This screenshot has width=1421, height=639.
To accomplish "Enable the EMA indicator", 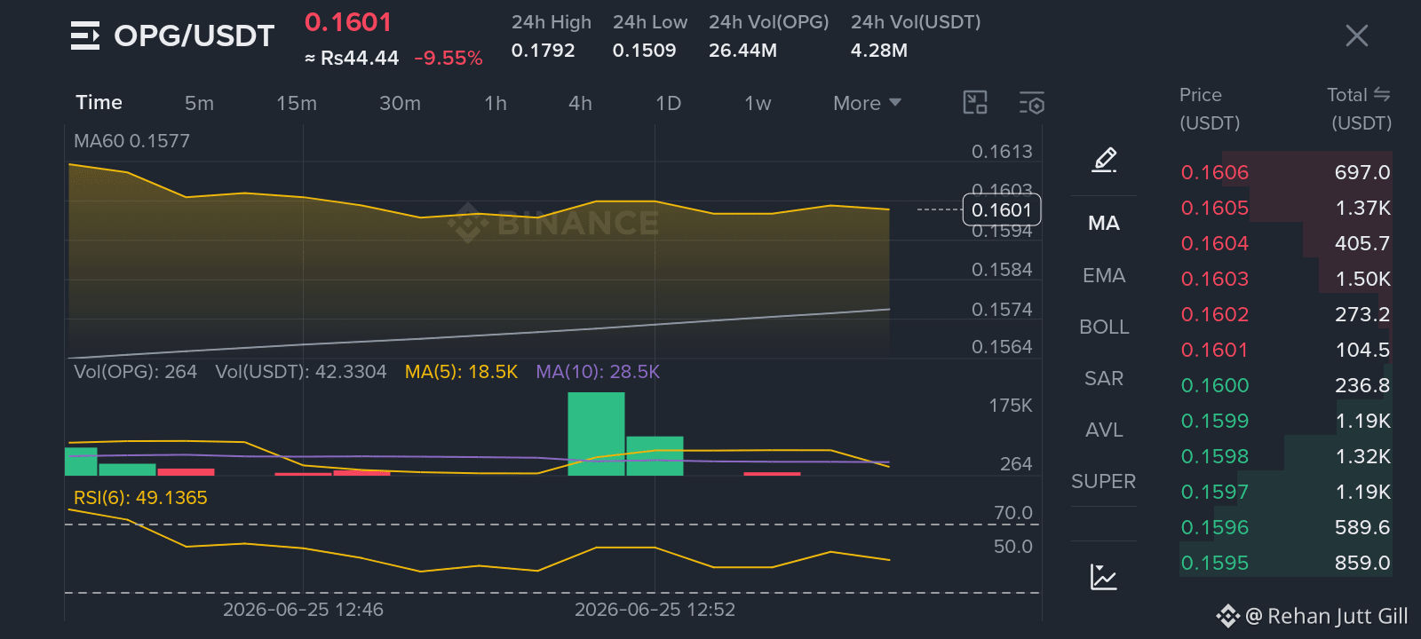I will pyautogui.click(x=1104, y=275).
